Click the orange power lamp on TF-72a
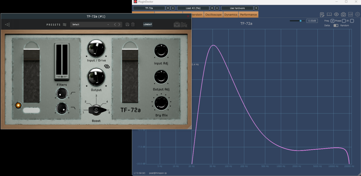The width and height of the screenshot is (361, 176). coord(18,105)
